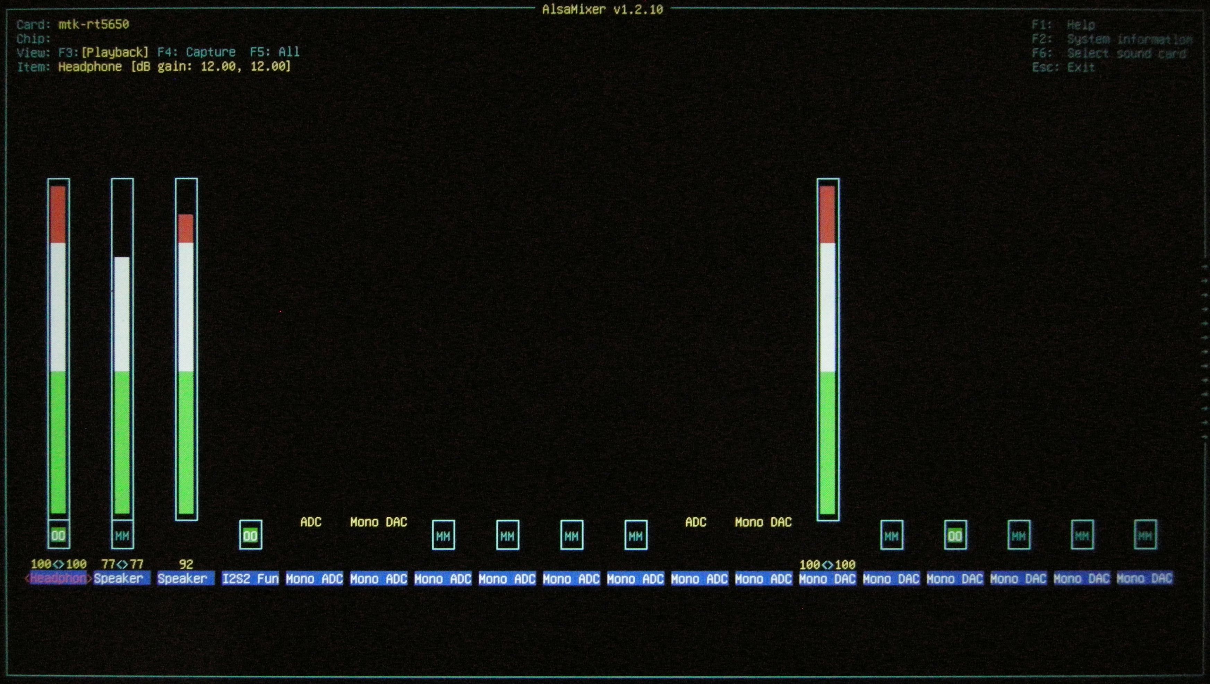Screen dimensions: 1210x684
Task: Switch to the F4 Capture view
Action: (x=197, y=52)
